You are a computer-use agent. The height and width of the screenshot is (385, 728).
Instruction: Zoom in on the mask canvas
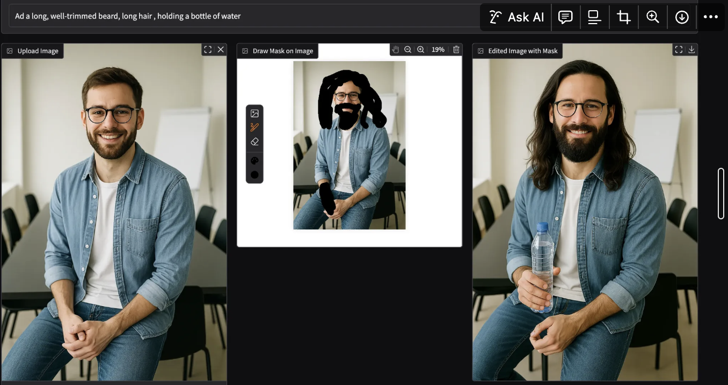(x=420, y=49)
